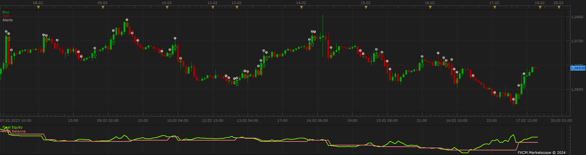
Task: Click the 13:00 time axis label
Action: click(73, 120)
